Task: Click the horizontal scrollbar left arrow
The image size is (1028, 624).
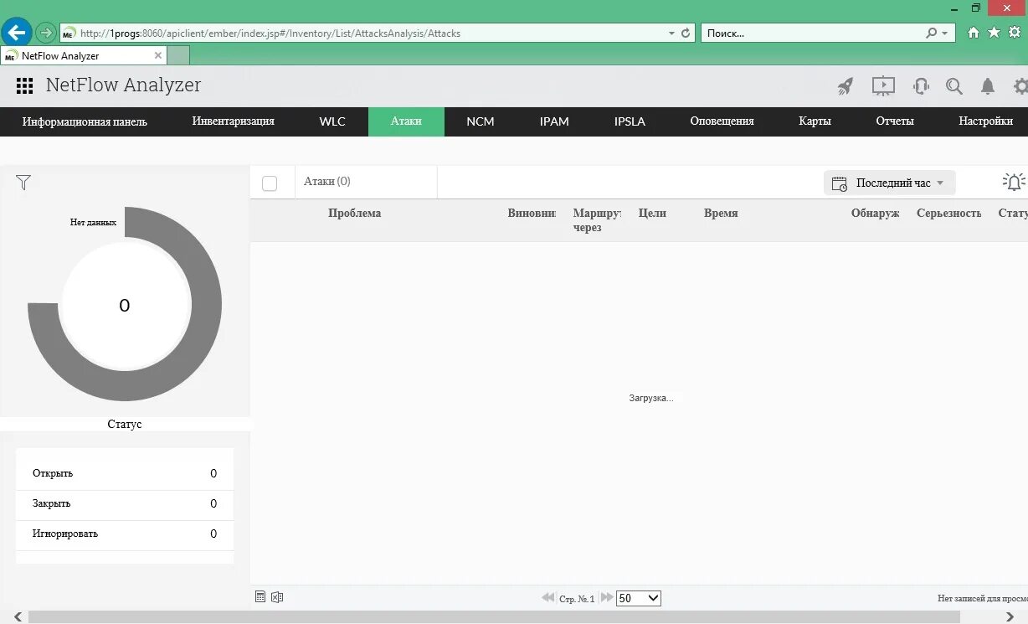Action: coord(18,617)
